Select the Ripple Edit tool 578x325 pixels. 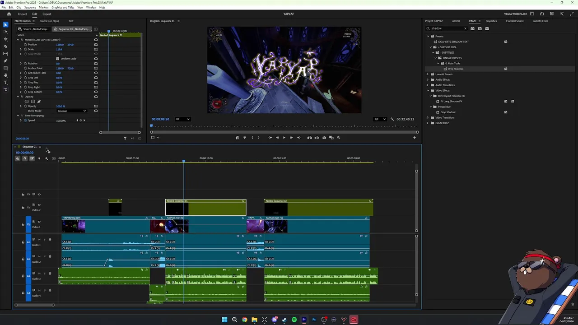(x=5, y=39)
